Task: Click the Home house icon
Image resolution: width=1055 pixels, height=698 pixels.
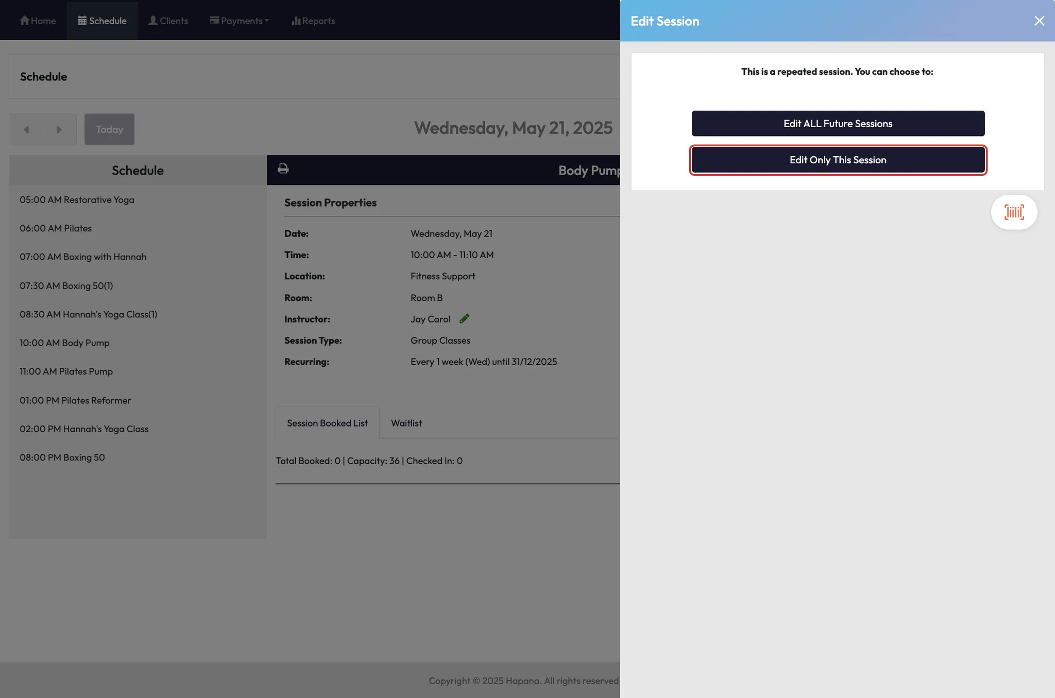Action: click(x=24, y=21)
